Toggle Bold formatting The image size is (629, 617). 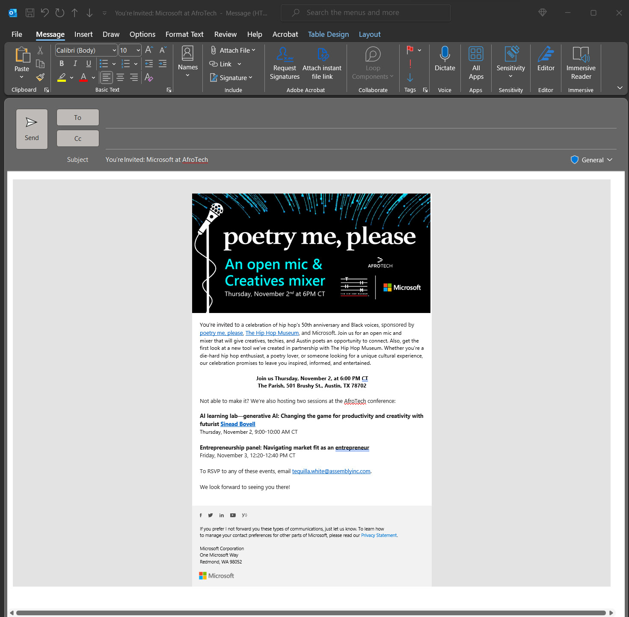tap(62, 64)
